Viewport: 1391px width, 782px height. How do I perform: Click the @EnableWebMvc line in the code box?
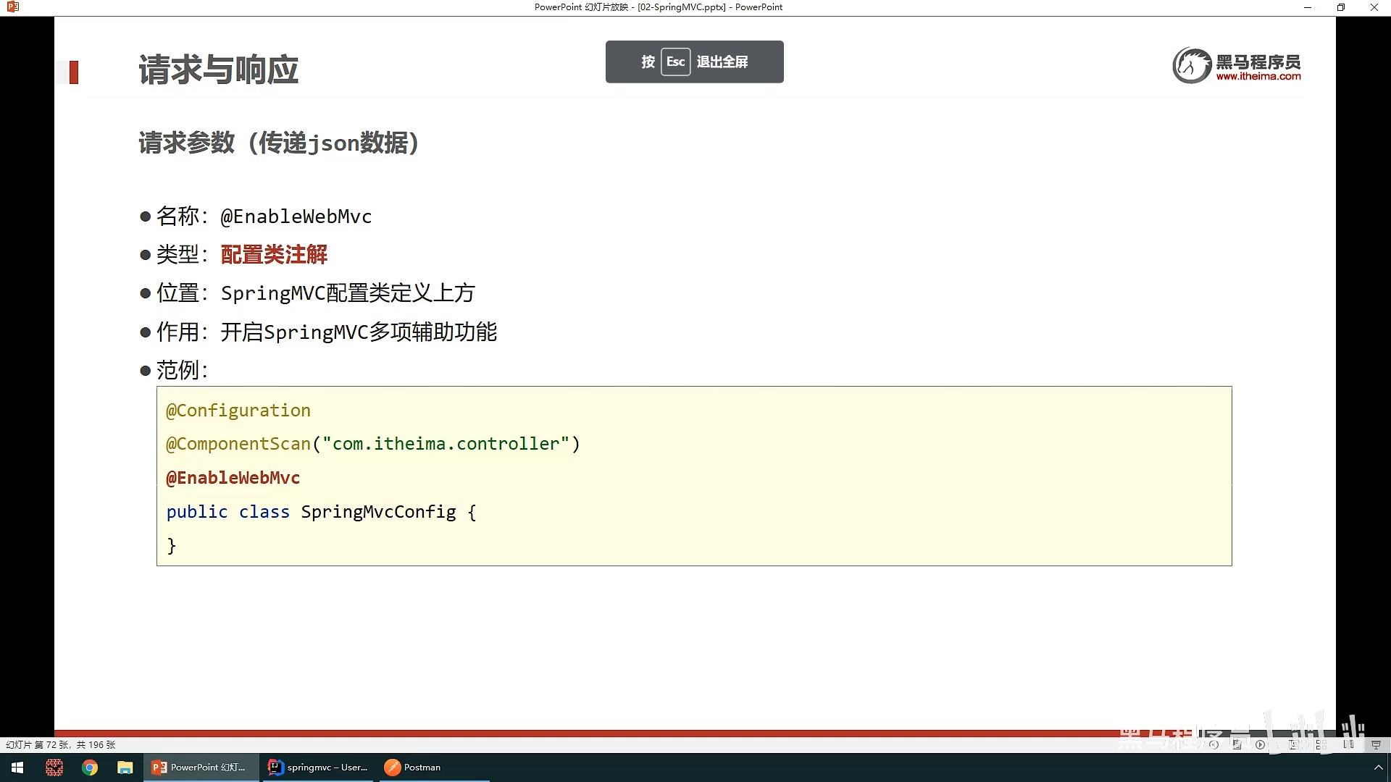(x=233, y=478)
